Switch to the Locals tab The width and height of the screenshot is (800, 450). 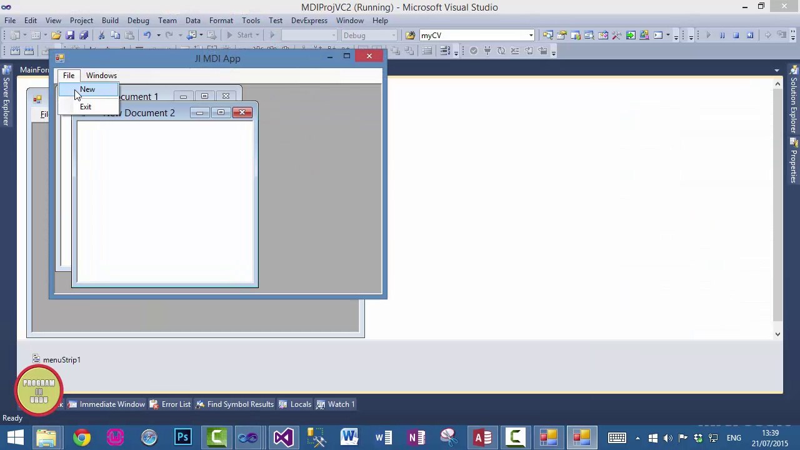295,404
